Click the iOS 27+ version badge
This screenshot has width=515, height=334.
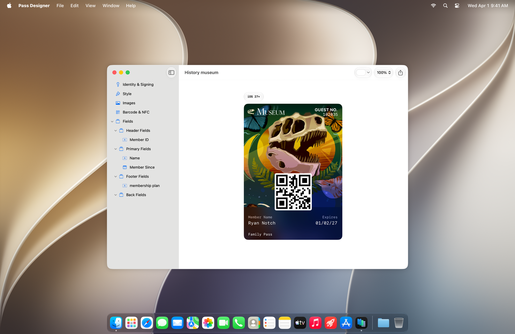[x=254, y=96]
